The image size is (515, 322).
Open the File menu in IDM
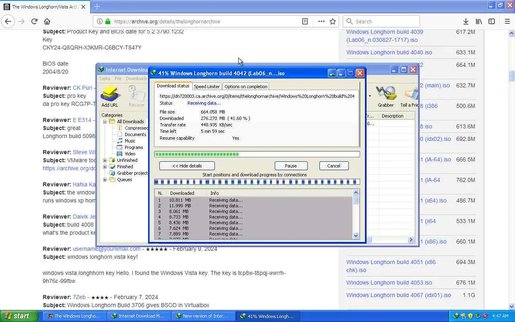(x=118, y=78)
